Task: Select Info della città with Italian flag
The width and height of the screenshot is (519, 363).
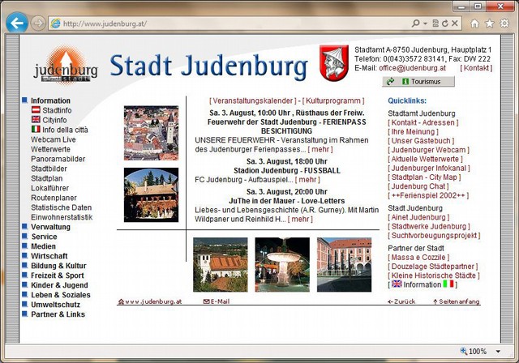Action: [59, 130]
